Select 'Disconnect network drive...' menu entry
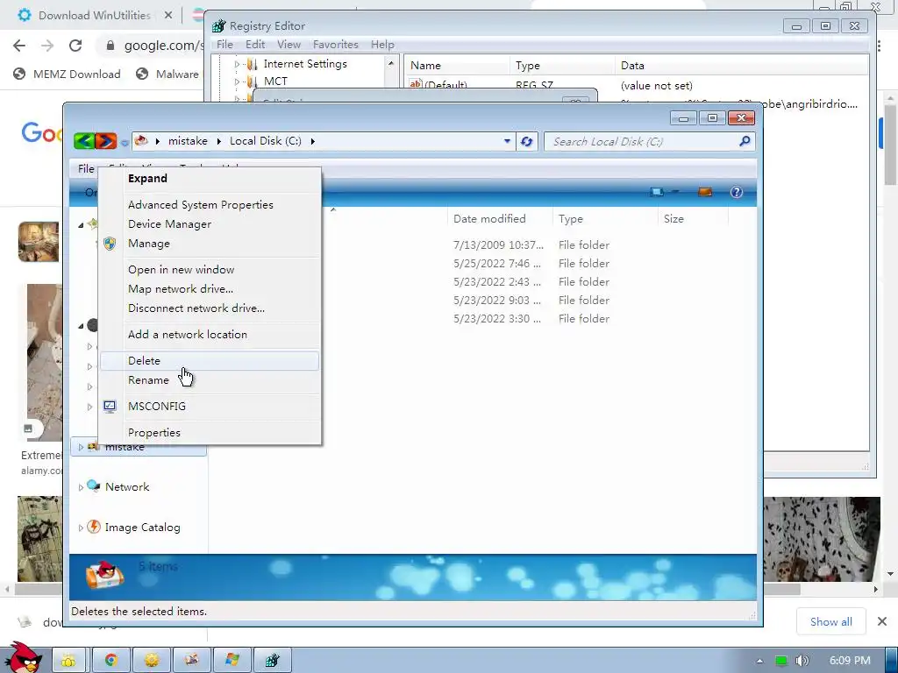The image size is (898, 673). [x=210, y=308]
